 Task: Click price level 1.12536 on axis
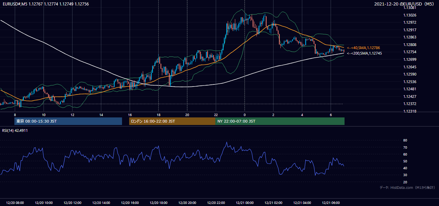pos(410,82)
